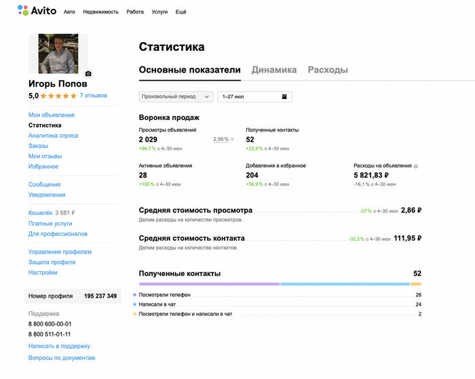Click Посмотрели телефон и написали в чат row

[x=277, y=314]
